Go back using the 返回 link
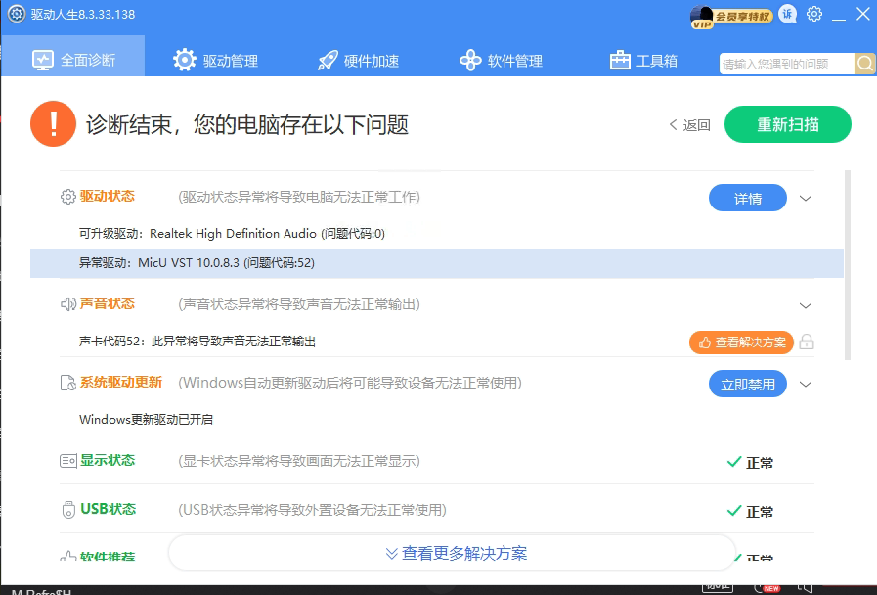 [688, 125]
